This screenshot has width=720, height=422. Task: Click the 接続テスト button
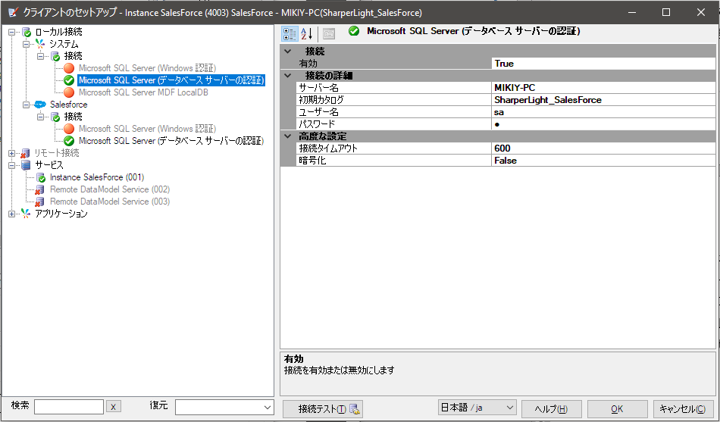coord(323,409)
